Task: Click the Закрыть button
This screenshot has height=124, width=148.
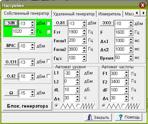Action: coord(98,117)
